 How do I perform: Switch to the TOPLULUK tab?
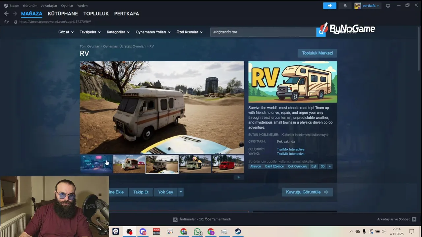96,13
